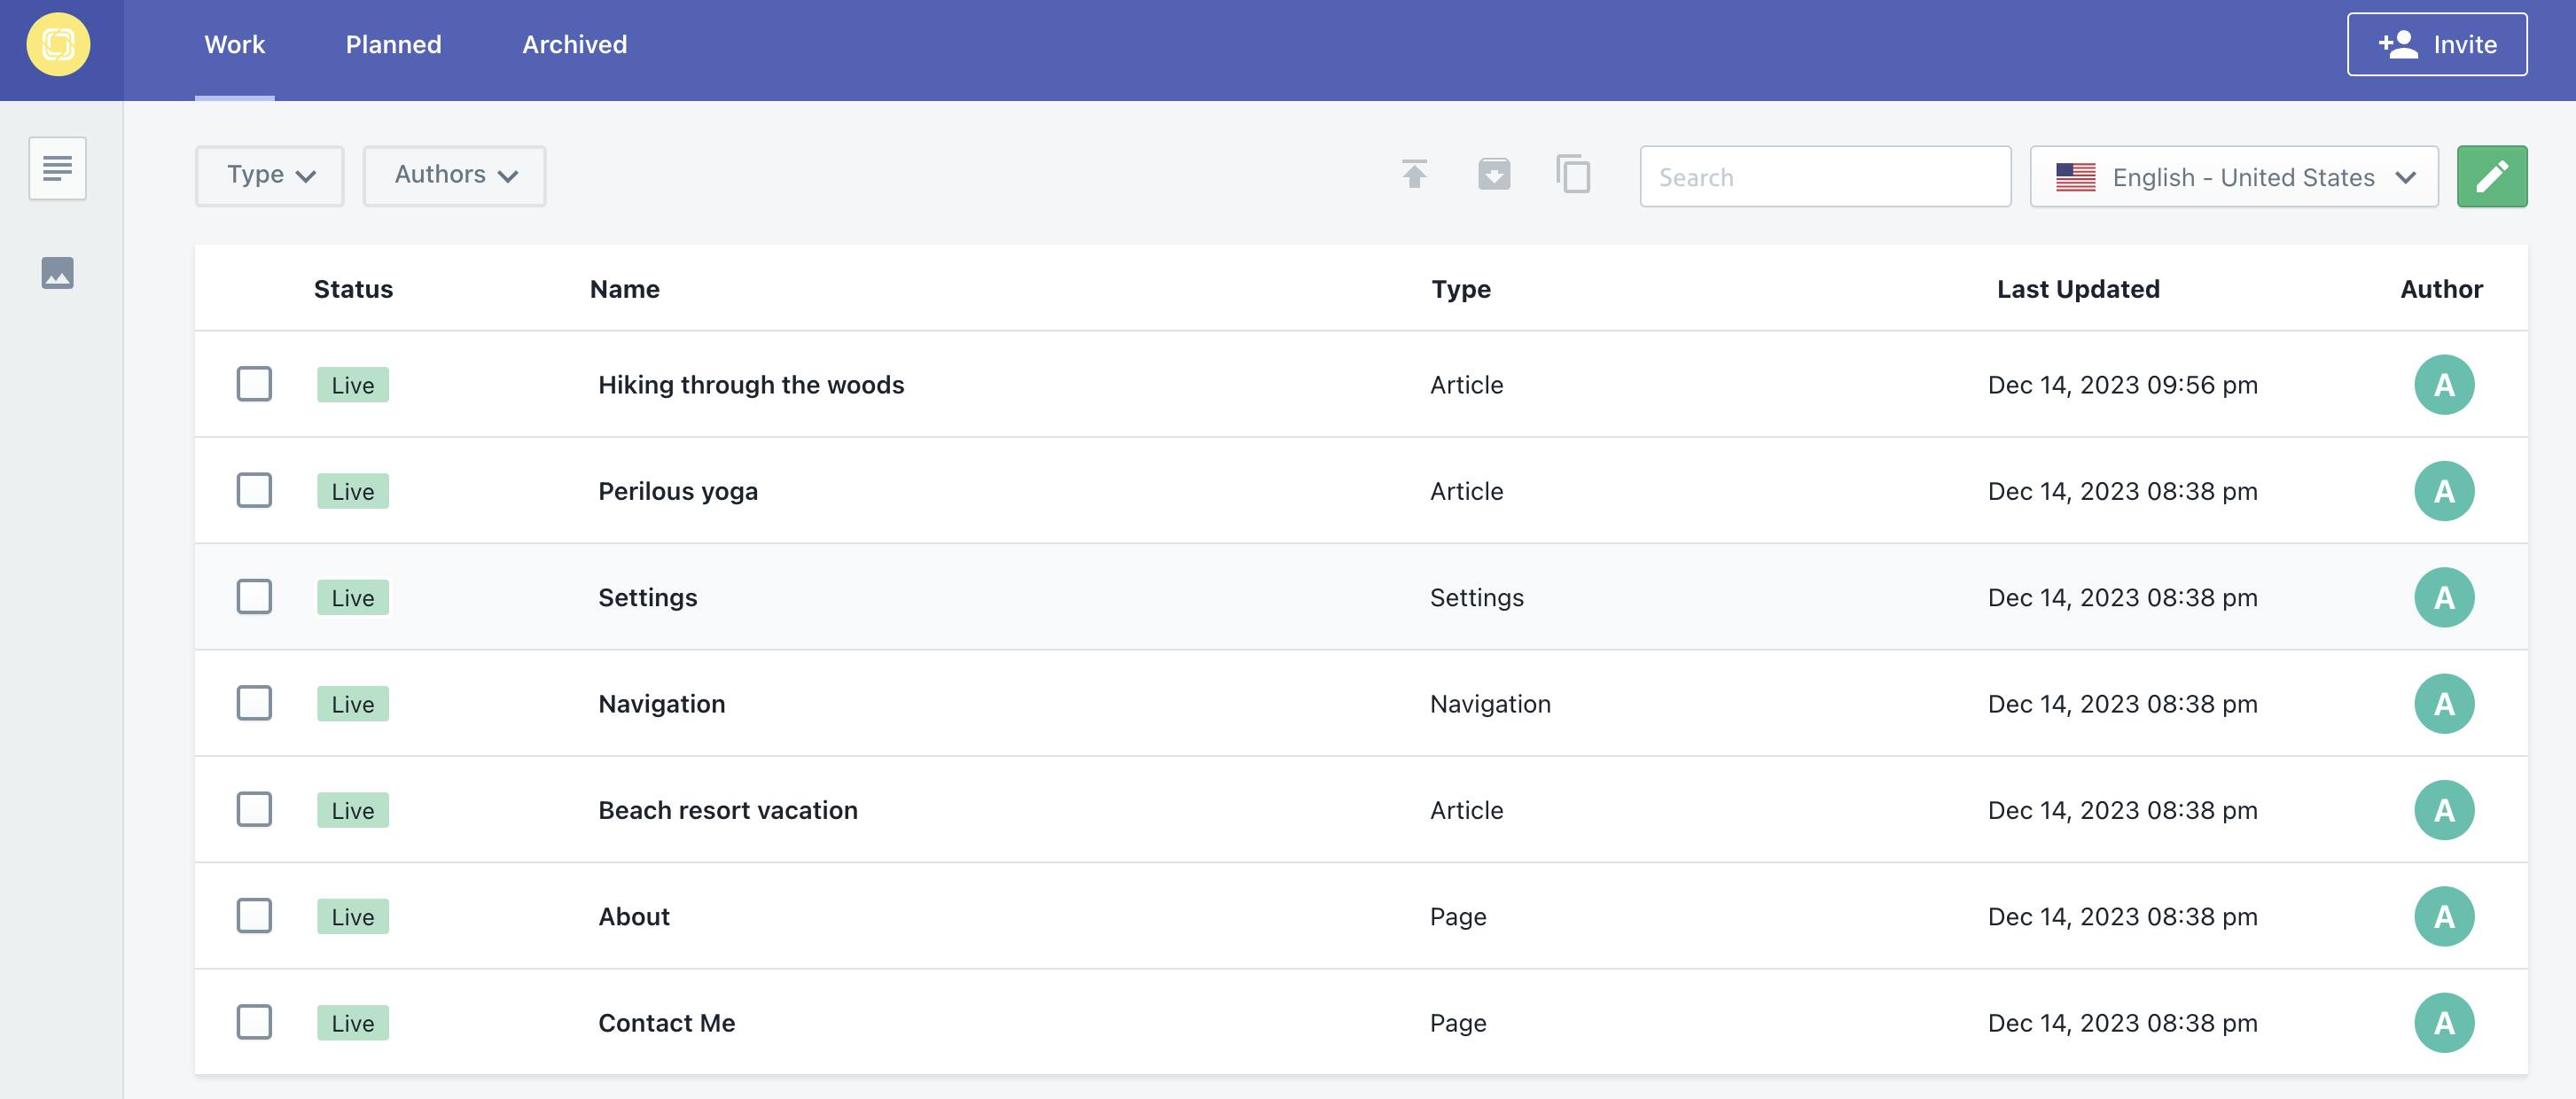2576x1099 pixels.
Task: Click the archive box icon
Action: 1494,175
